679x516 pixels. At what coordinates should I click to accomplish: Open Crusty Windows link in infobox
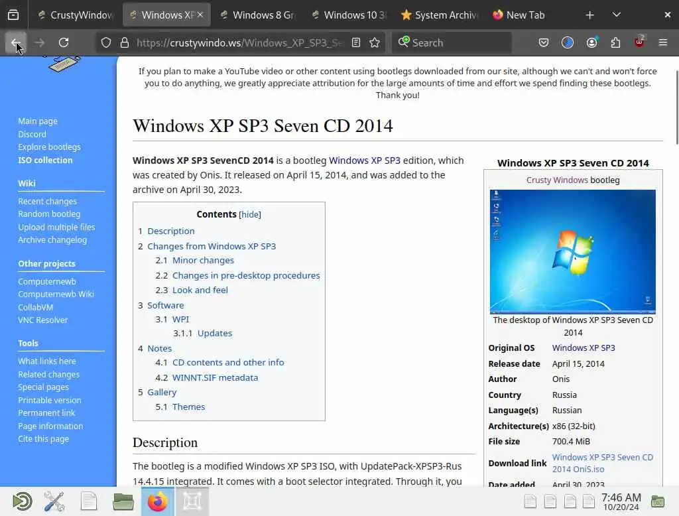point(557,180)
